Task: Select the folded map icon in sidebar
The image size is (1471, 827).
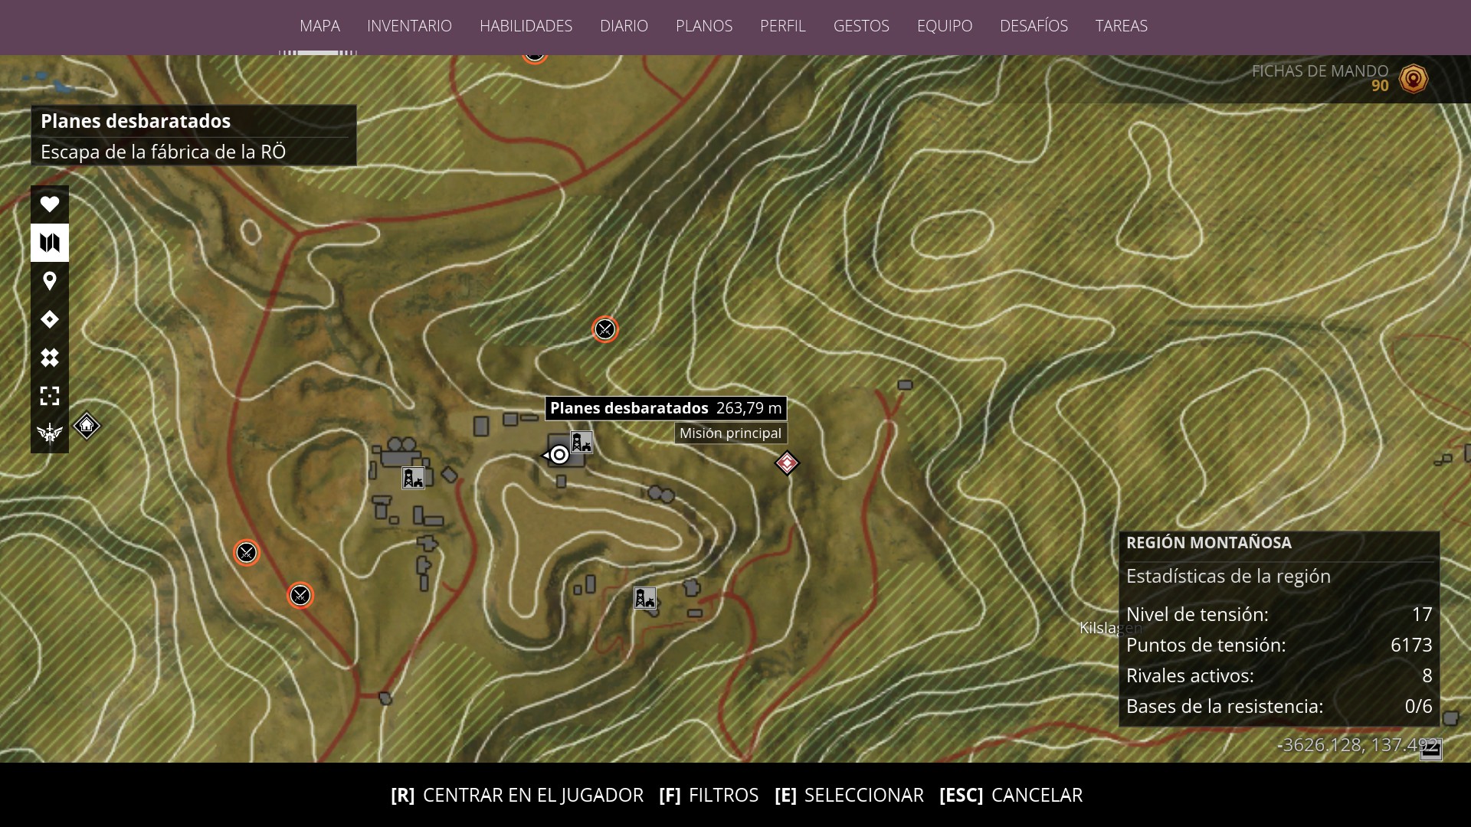Action: pyautogui.click(x=50, y=243)
